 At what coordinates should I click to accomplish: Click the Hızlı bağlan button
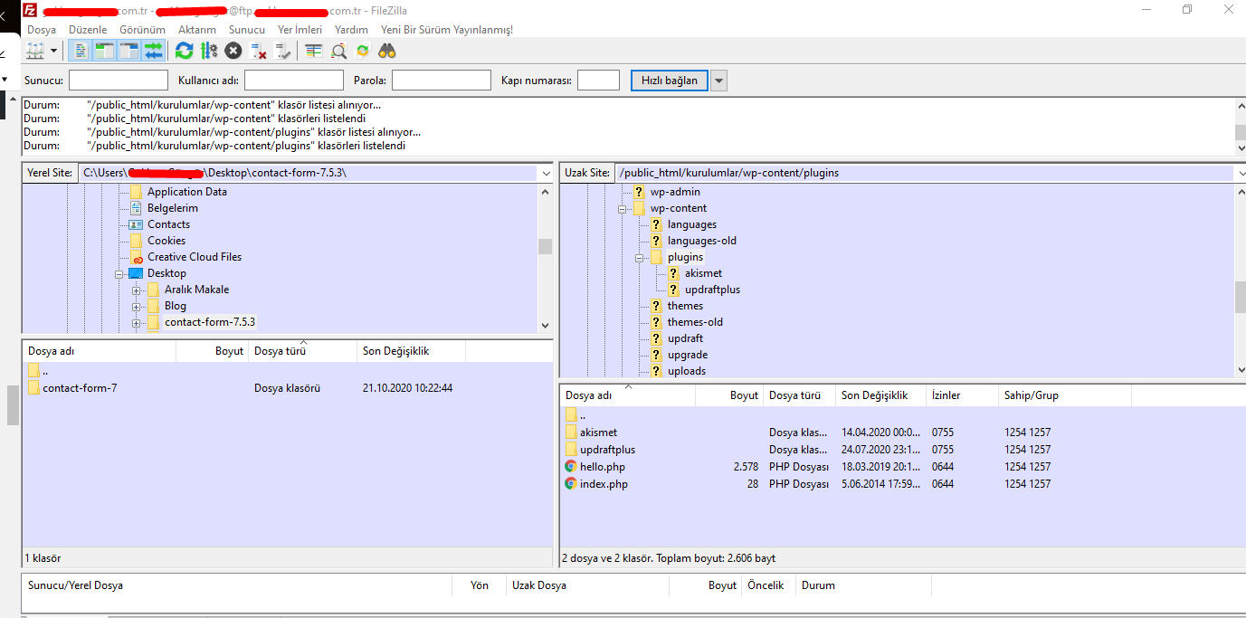click(670, 81)
